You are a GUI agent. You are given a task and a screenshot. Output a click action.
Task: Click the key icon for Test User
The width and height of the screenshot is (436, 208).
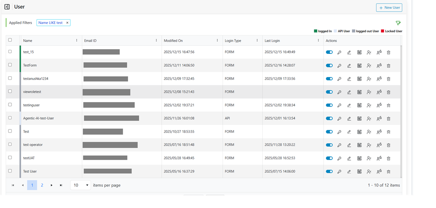pyautogui.click(x=339, y=172)
